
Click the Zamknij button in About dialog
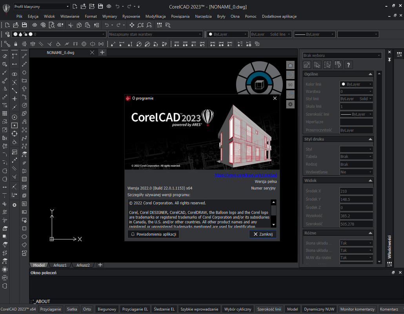[263, 234]
